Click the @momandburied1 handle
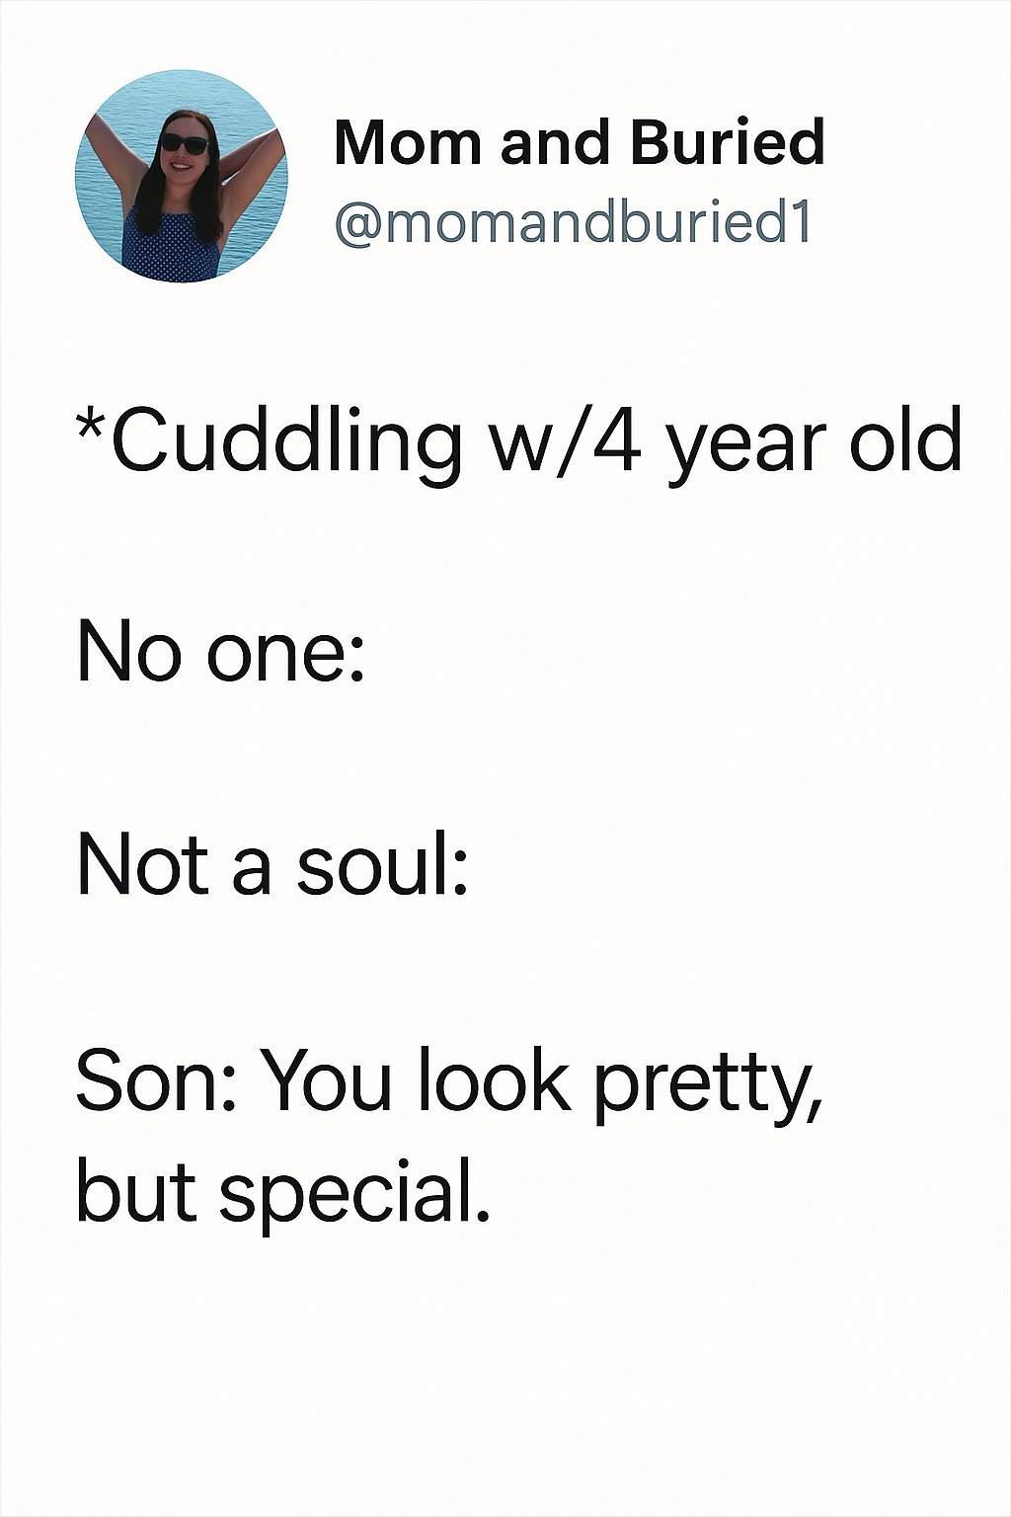Image resolution: width=1011 pixels, height=1517 pixels. coord(573,224)
